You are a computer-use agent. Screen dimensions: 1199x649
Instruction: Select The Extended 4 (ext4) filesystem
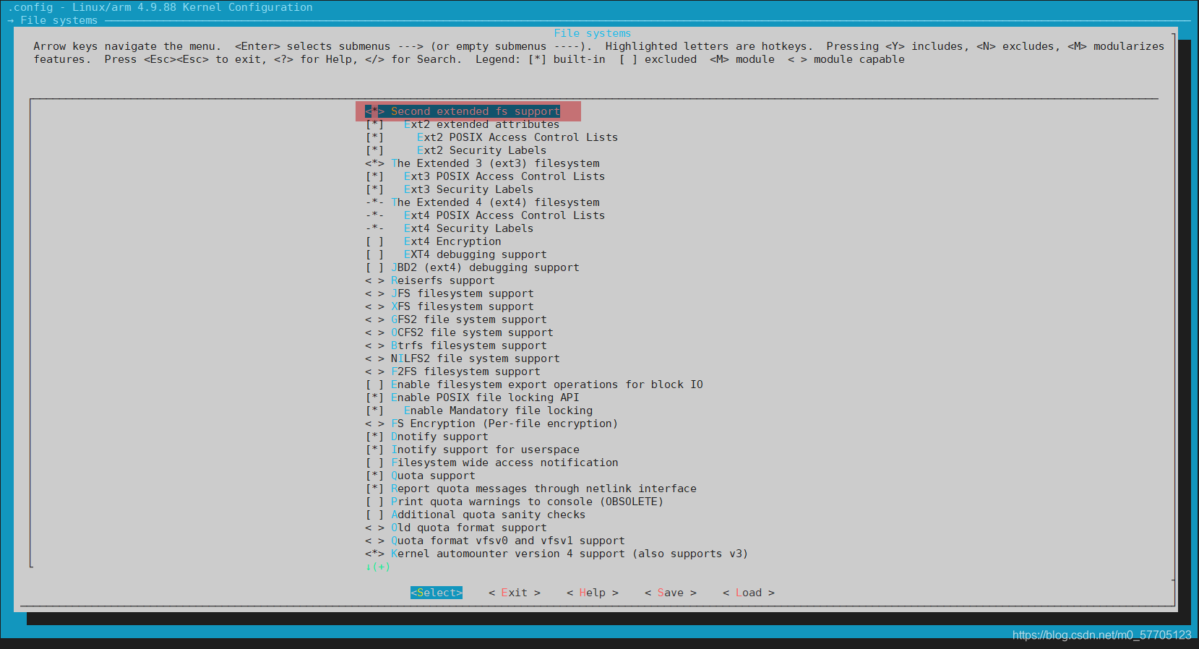(x=482, y=202)
